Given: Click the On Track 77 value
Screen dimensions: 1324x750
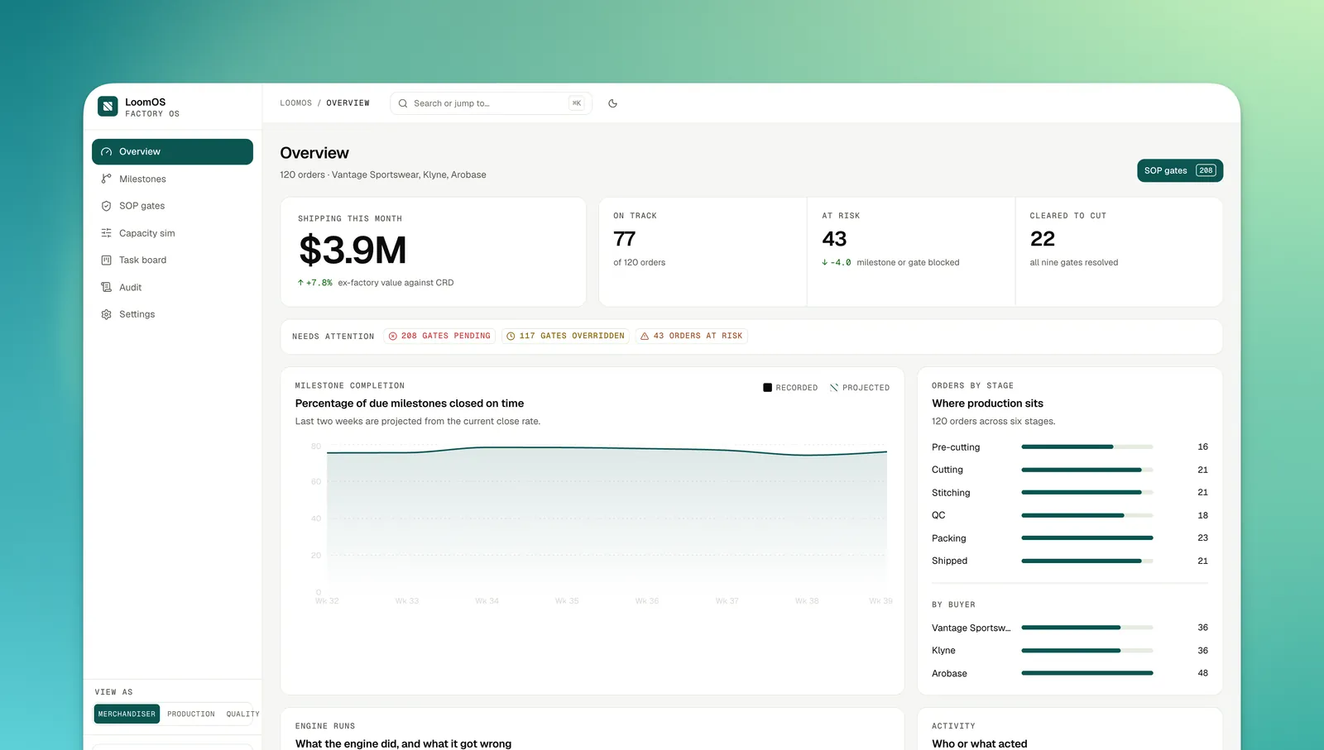Looking at the screenshot, I should click(625, 239).
